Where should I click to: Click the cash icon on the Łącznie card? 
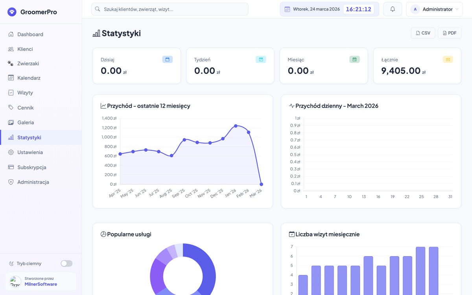click(x=448, y=59)
